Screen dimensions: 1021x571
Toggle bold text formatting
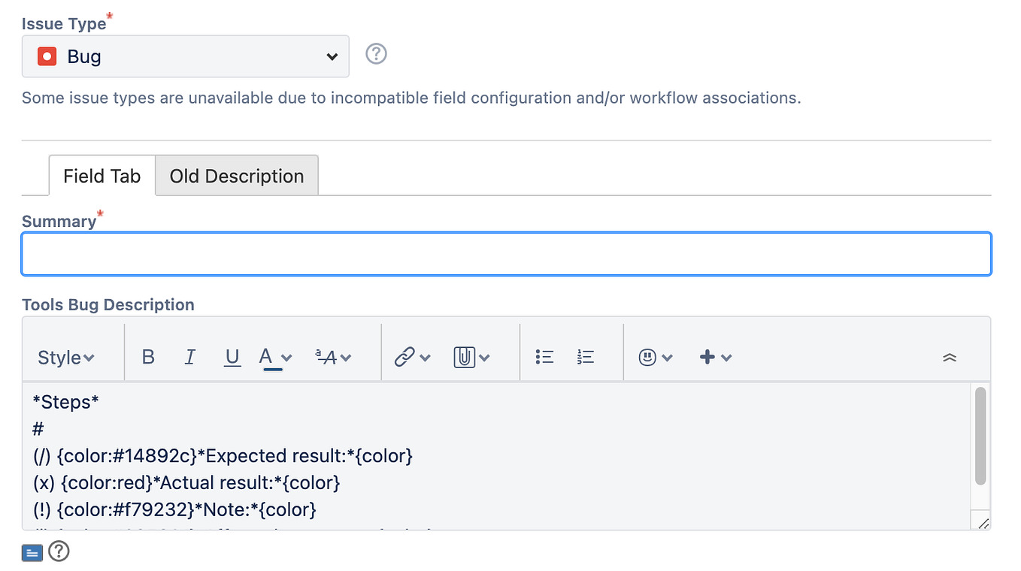(x=147, y=357)
